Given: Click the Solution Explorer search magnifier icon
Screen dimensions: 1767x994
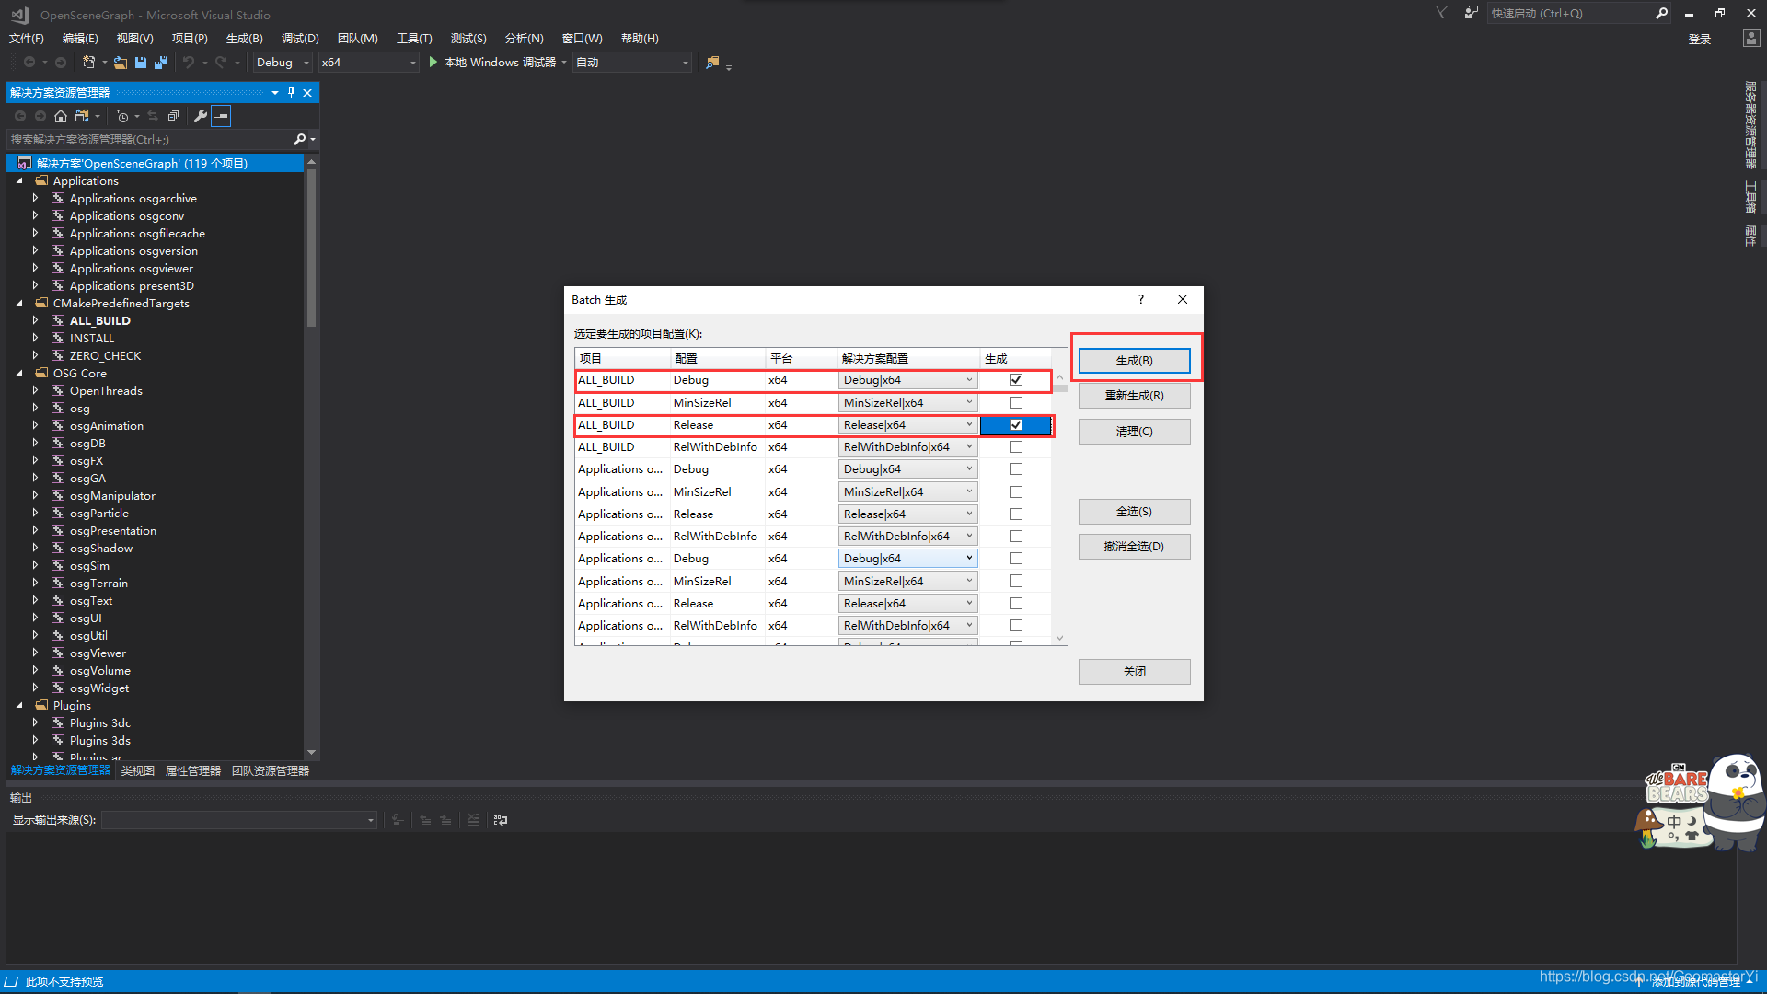Looking at the screenshot, I should (299, 140).
